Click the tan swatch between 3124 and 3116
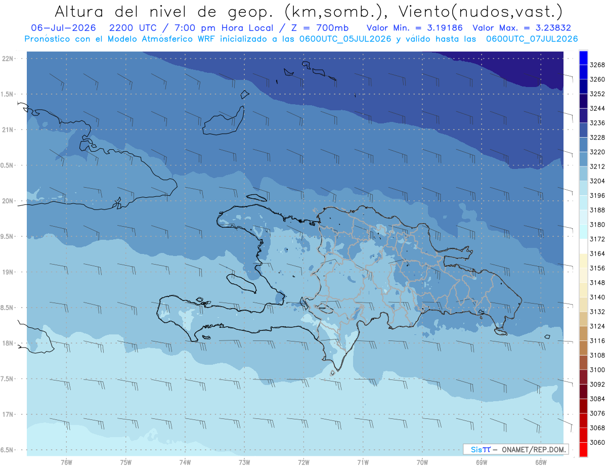This screenshot has height=469, width=607. coord(583,333)
